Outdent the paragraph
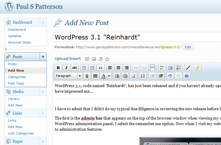The width and height of the screenshot is (221, 145). tap(152, 76)
